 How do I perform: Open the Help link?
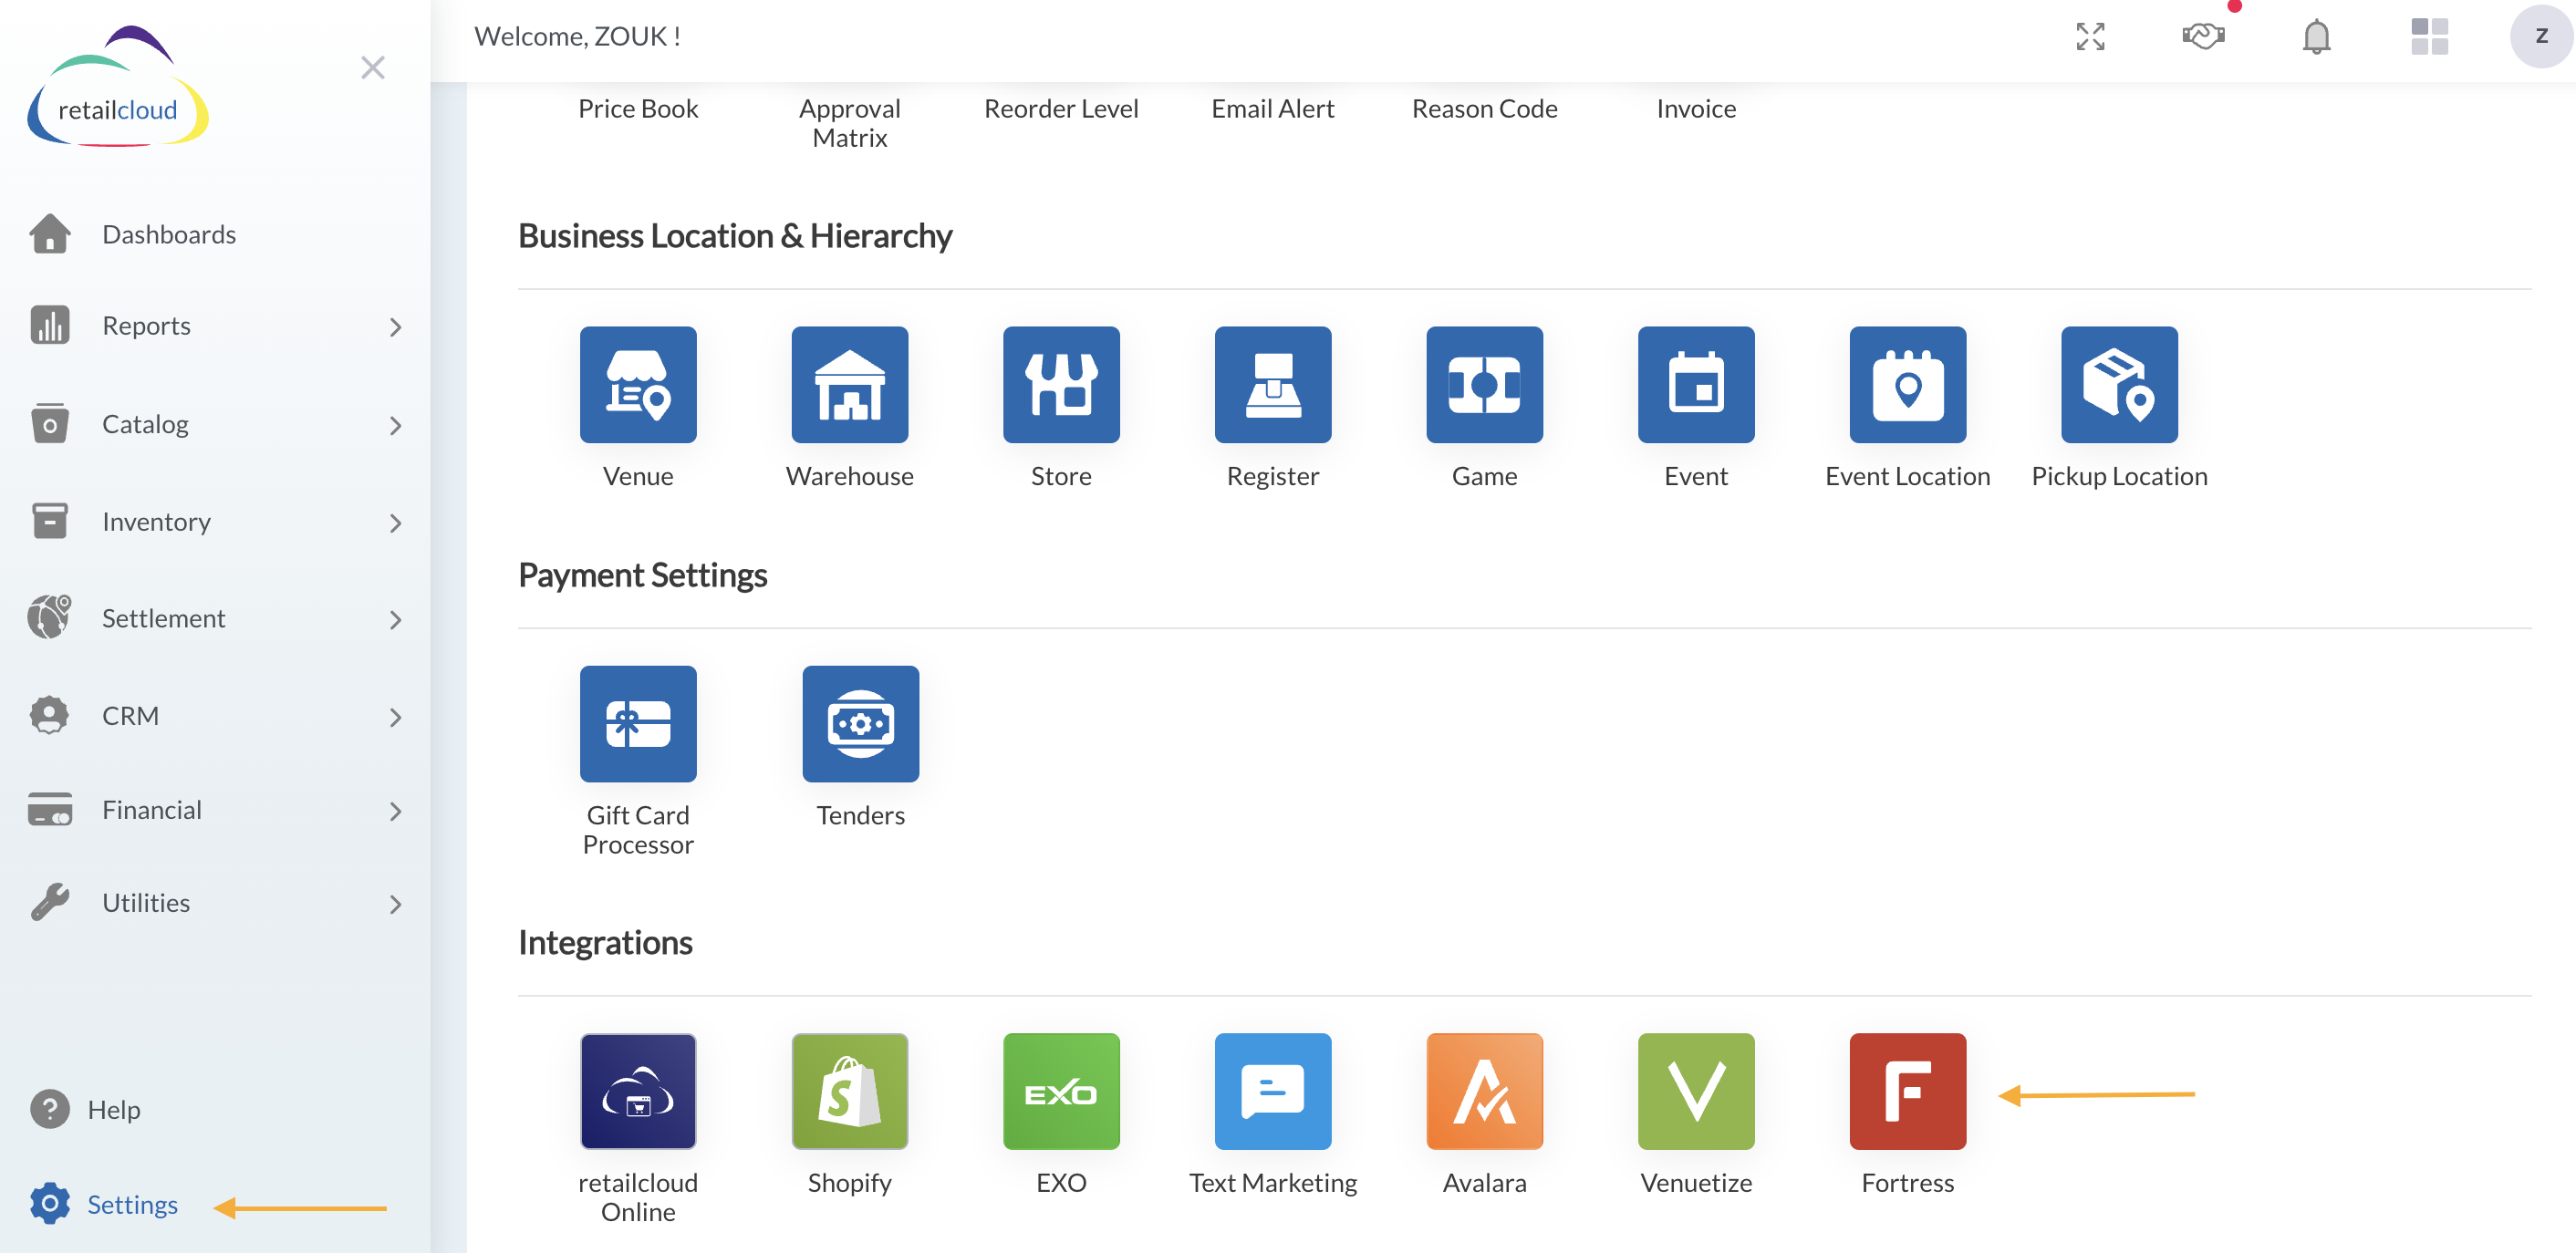tap(114, 1109)
